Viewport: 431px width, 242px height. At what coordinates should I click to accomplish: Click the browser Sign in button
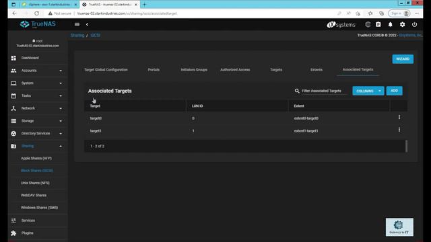pos(399,13)
